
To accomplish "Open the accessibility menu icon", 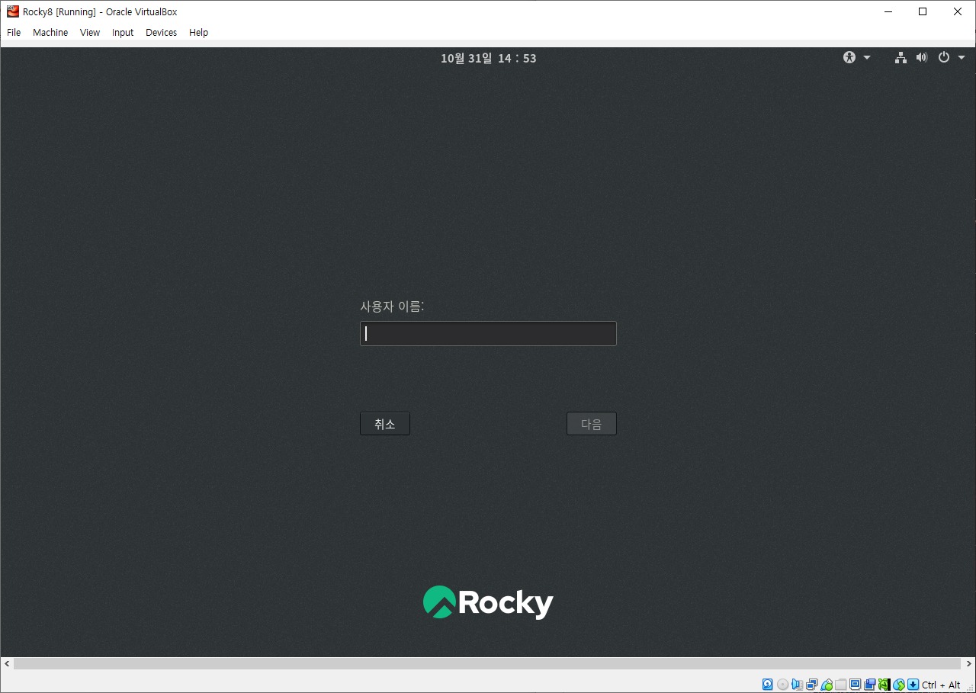I will 849,57.
